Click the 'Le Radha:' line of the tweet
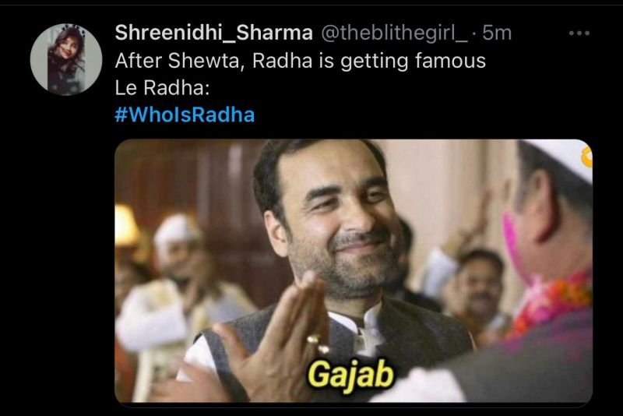 [162, 88]
